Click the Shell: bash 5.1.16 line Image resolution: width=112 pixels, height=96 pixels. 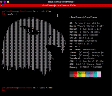[81, 38]
